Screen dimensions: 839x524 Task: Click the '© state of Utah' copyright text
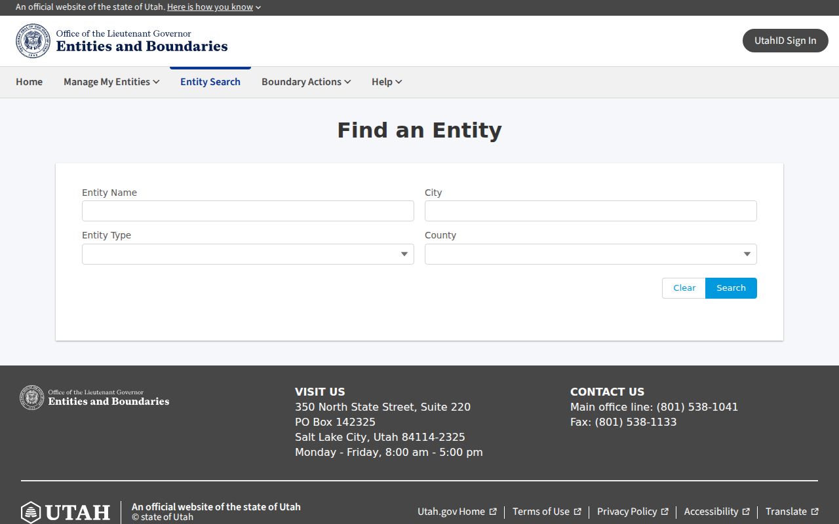pos(163,517)
